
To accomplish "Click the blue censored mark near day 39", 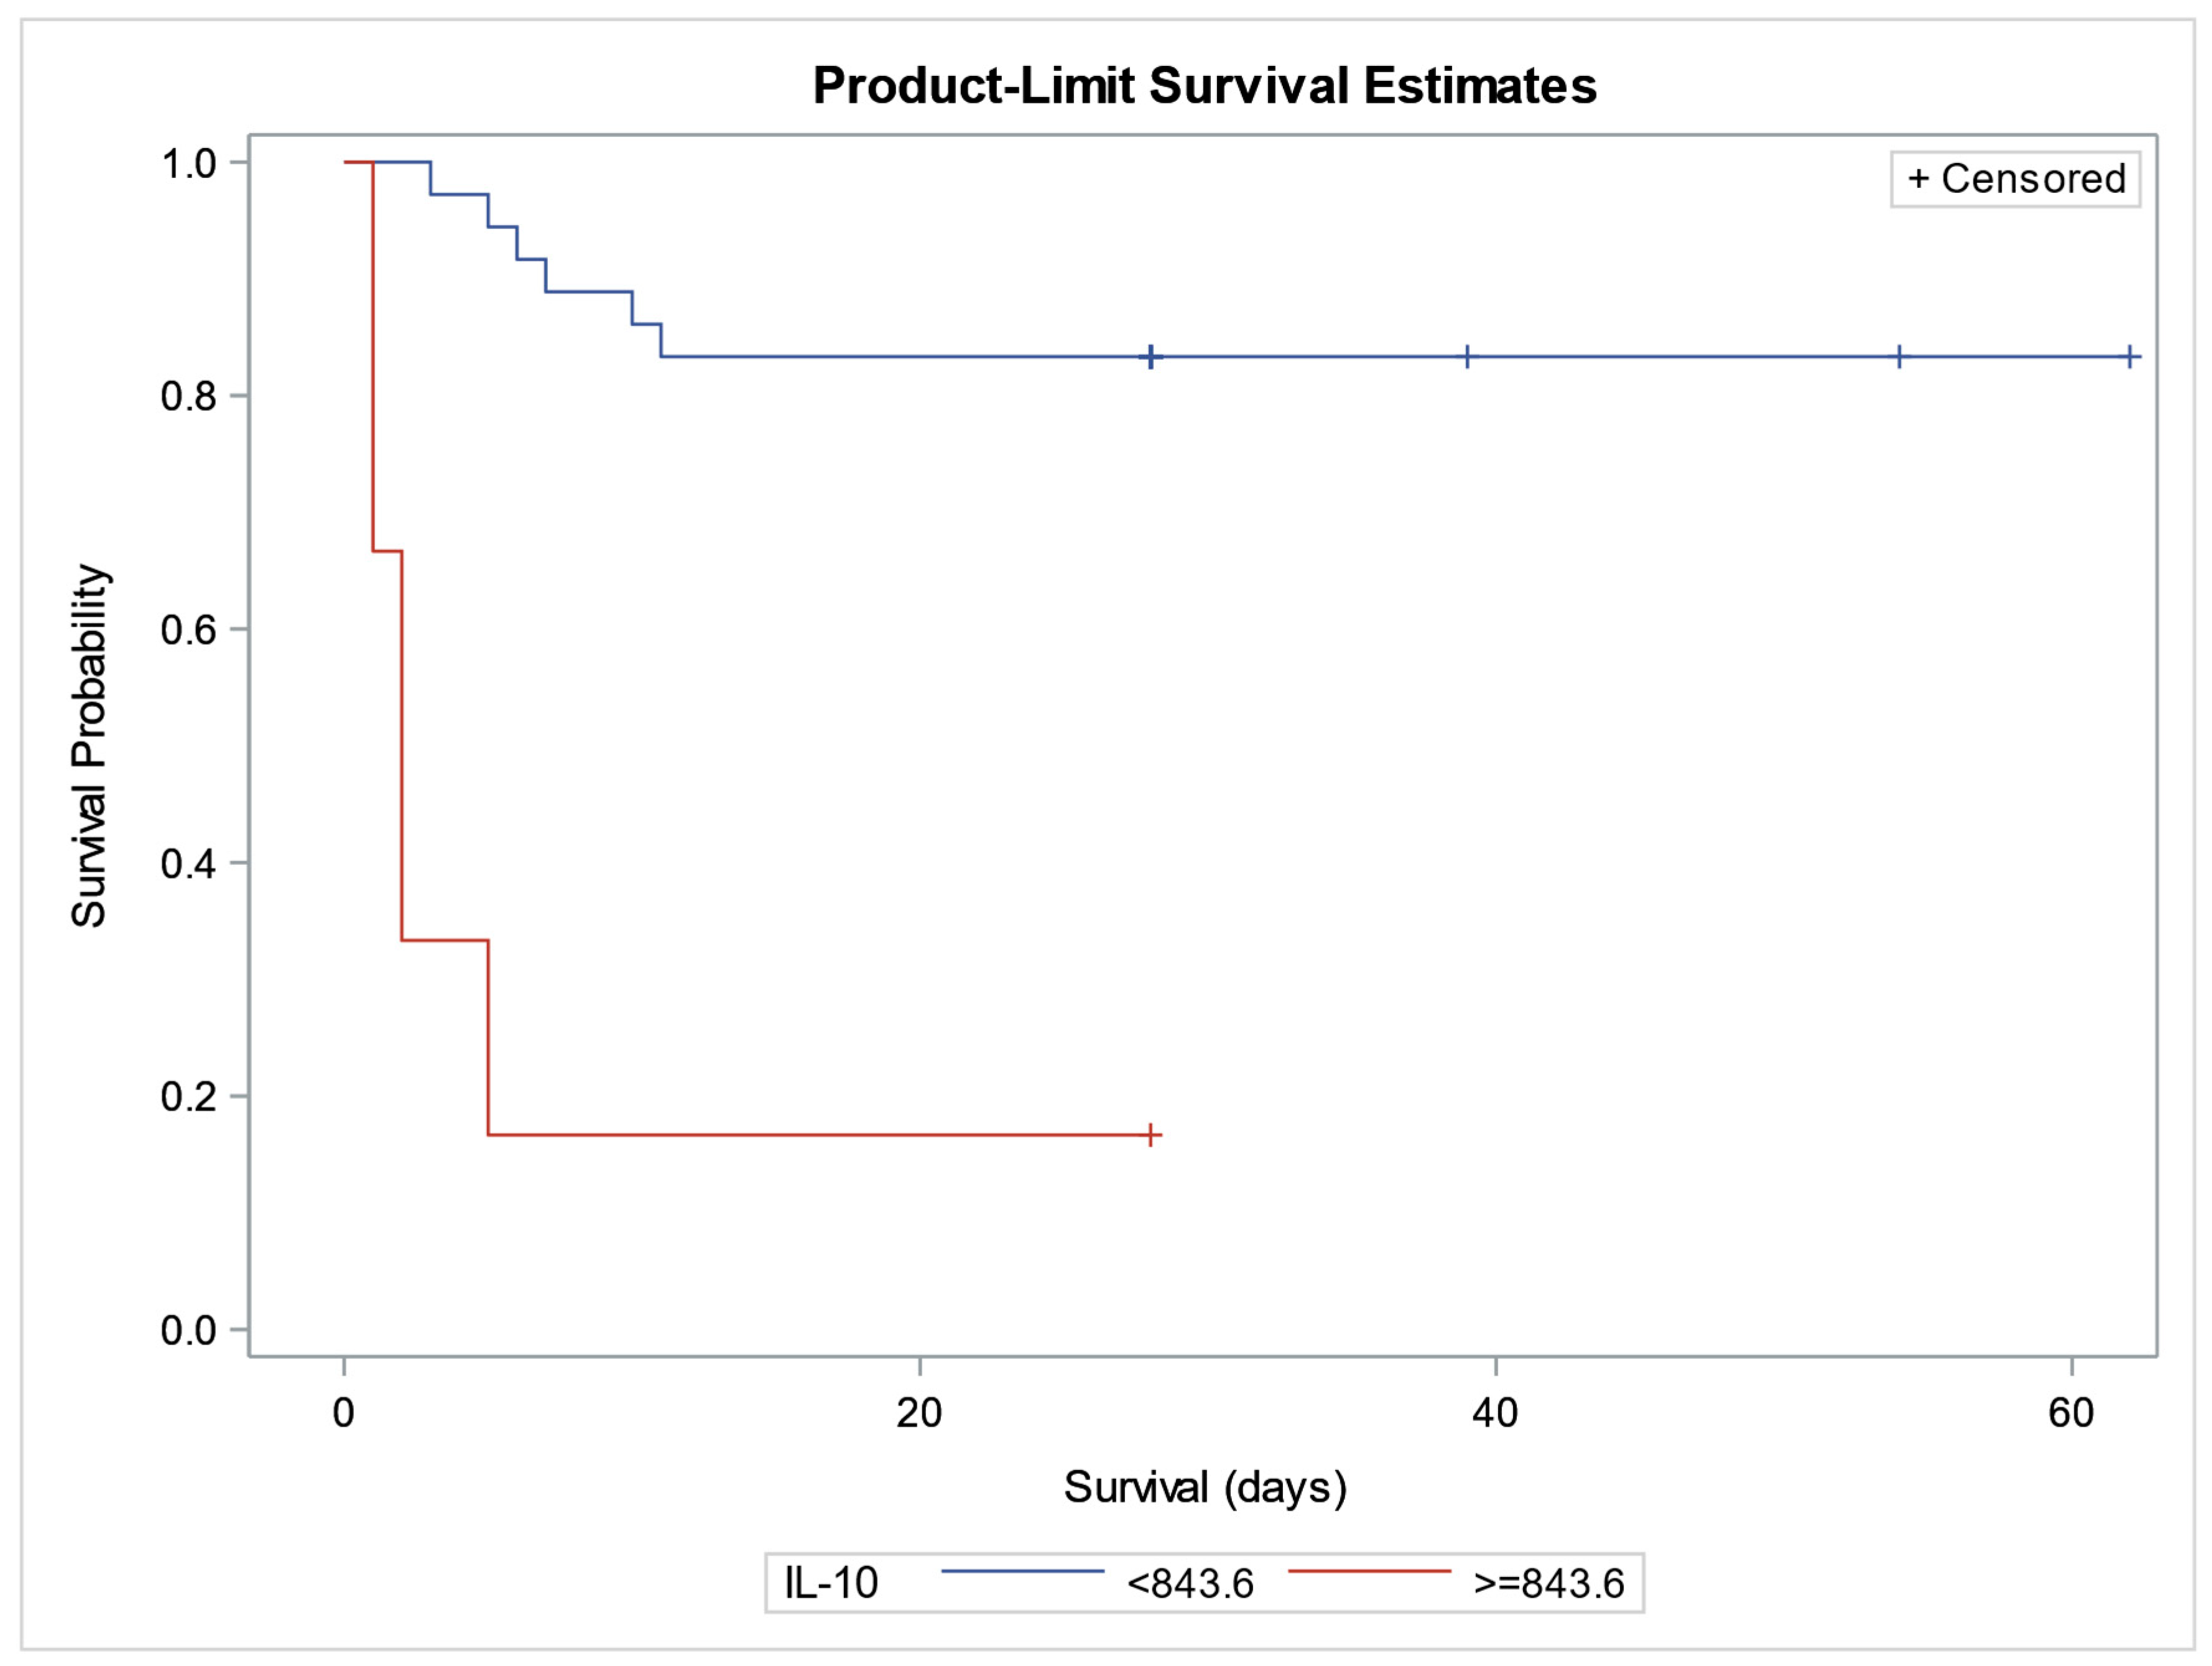I will coord(1467,356).
